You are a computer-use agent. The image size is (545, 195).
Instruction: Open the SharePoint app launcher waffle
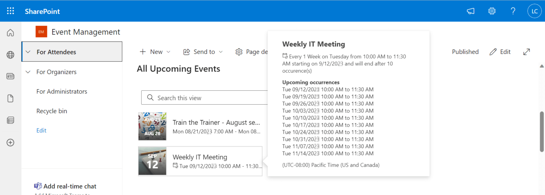point(11,11)
